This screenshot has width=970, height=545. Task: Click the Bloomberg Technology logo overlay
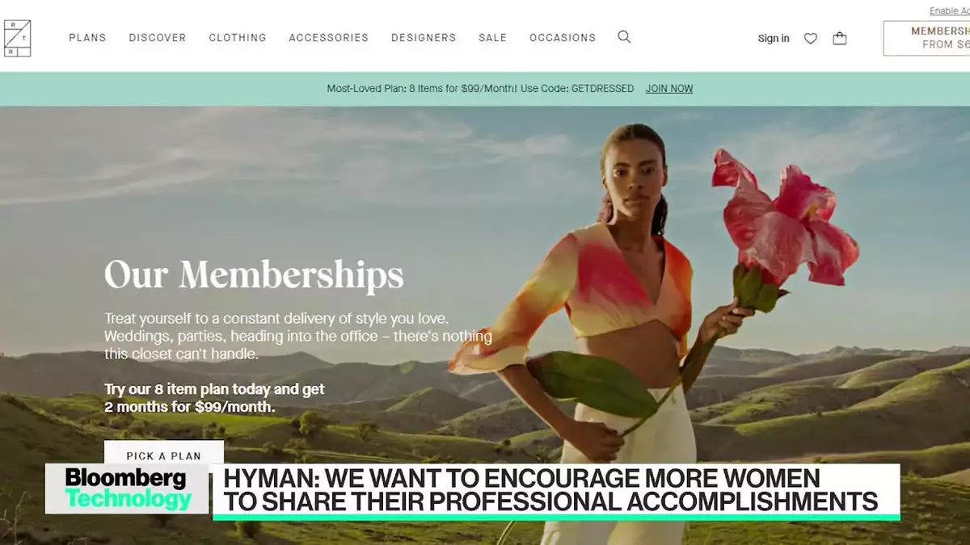tap(128, 488)
